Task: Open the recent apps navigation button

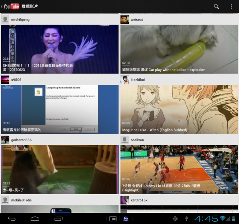Action: (x=59, y=219)
